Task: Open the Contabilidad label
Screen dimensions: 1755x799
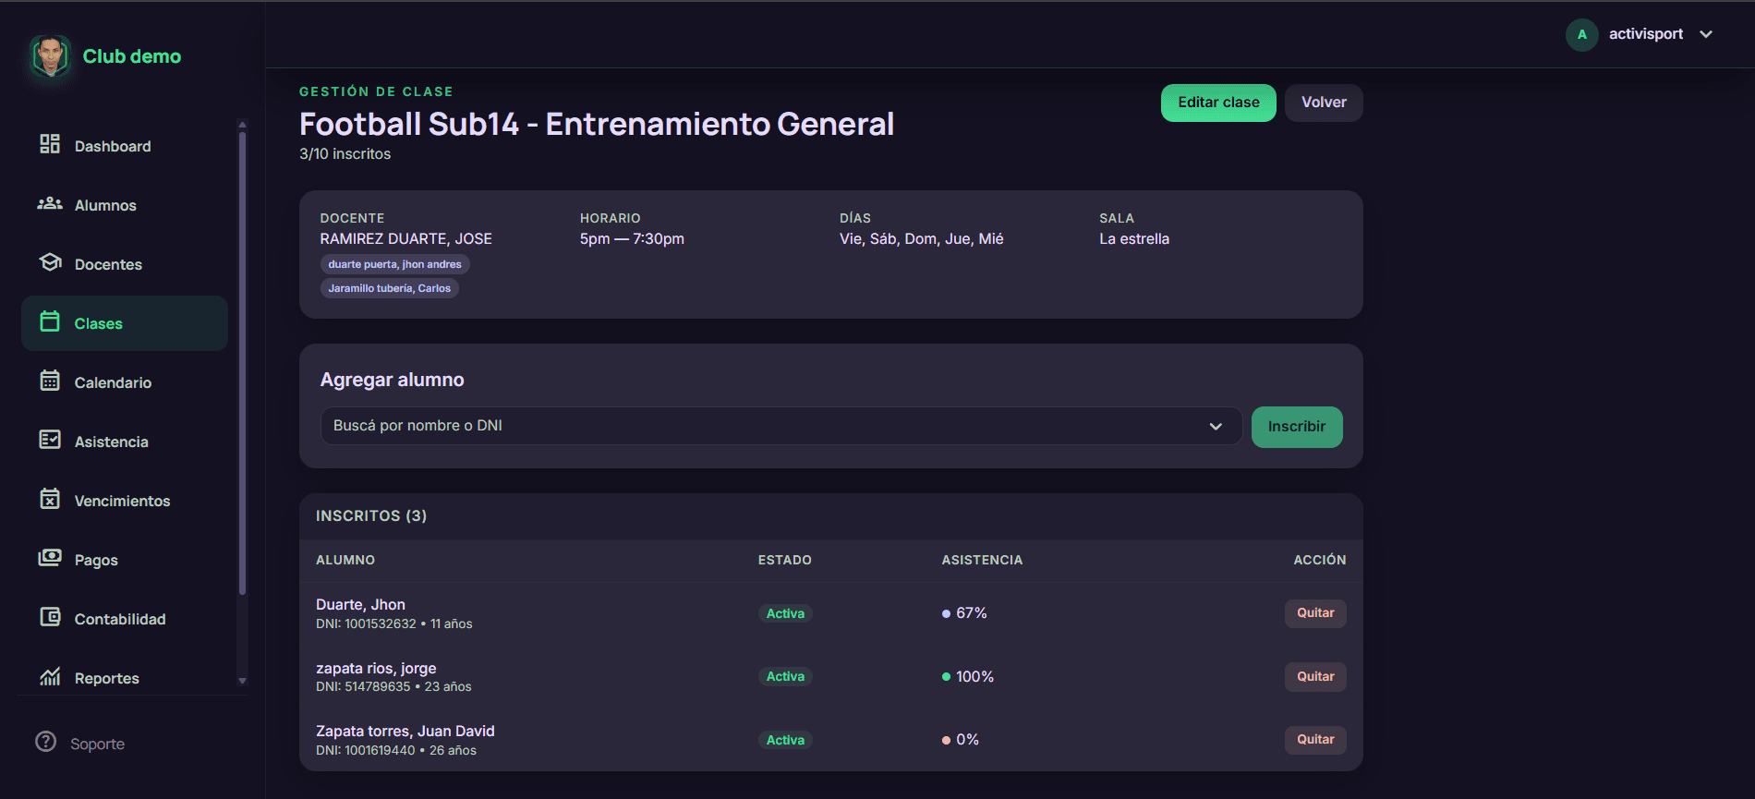Action: 120,619
